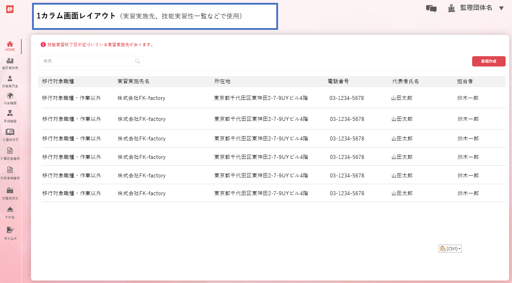512x283 pixels.
Task: Click the 検索 search input field
Action: [x=85, y=61]
